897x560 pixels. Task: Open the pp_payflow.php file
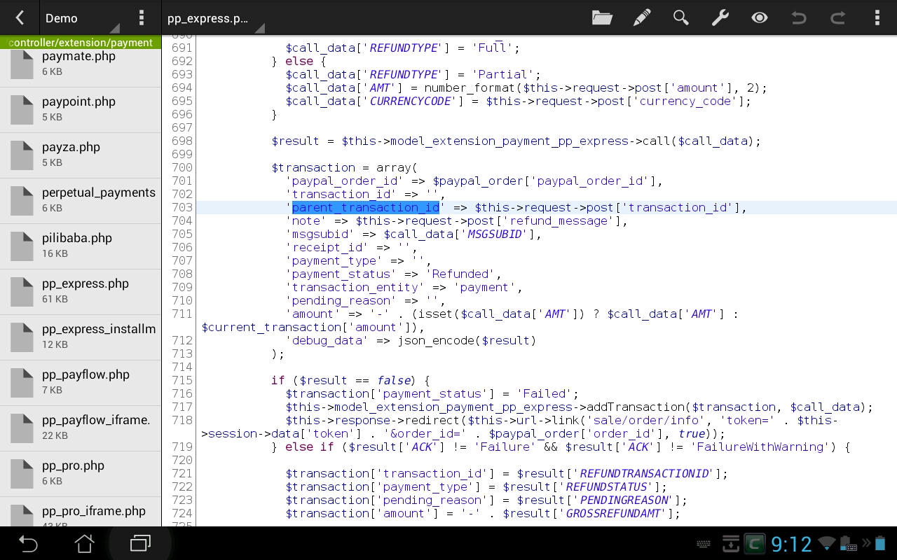pyautogui.click(x=81, y=382)
